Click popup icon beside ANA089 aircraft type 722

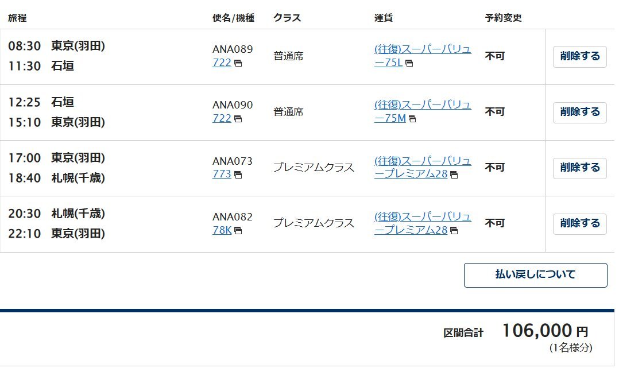pyautogui.click(x=238, y=63)
